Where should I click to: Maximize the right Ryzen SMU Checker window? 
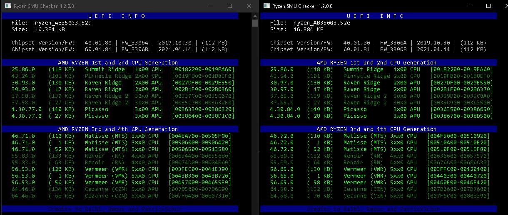pos(489,6)
